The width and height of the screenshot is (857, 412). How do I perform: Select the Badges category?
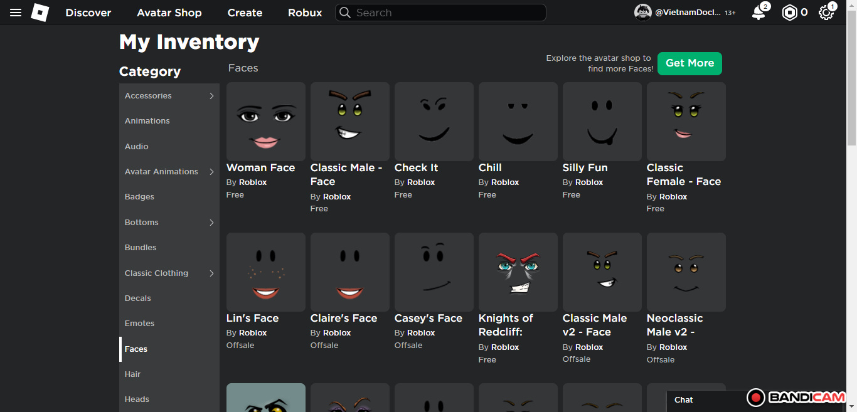[139, 197]
